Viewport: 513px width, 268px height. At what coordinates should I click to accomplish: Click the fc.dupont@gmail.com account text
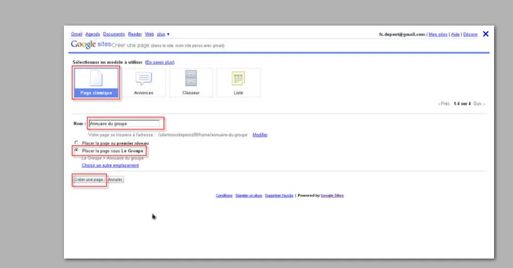coord(402,34)
